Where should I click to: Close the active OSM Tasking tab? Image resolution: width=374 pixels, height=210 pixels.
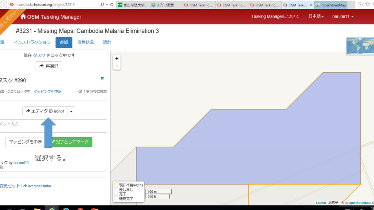[x=311, y=5]
